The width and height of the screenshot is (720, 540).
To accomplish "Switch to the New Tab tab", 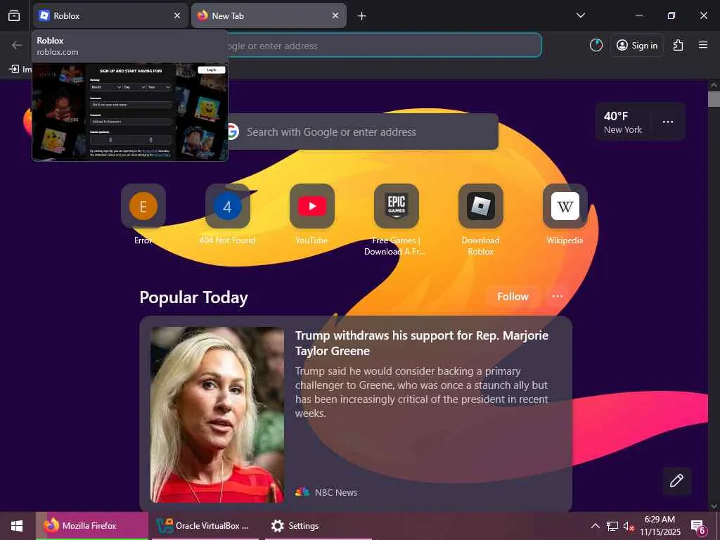I will pos(269,15).
